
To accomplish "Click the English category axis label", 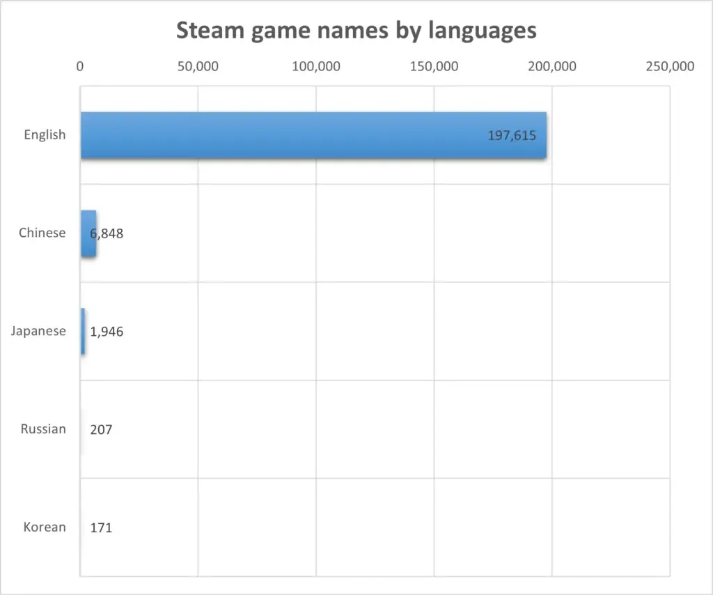I will [45, 135].
